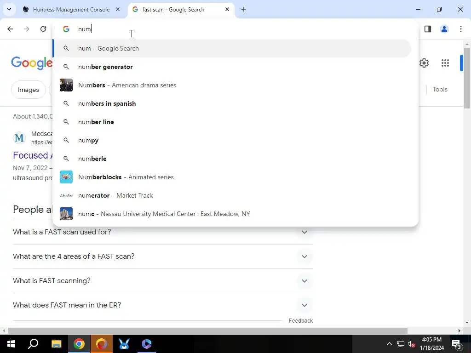Screen dimensions: 471x353
Task: Click the Google logo on results page
Action: (x=32, y=63)
